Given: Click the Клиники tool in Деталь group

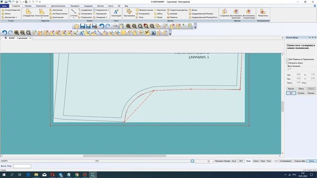Looking at the screenshot, I should [172, 14].
